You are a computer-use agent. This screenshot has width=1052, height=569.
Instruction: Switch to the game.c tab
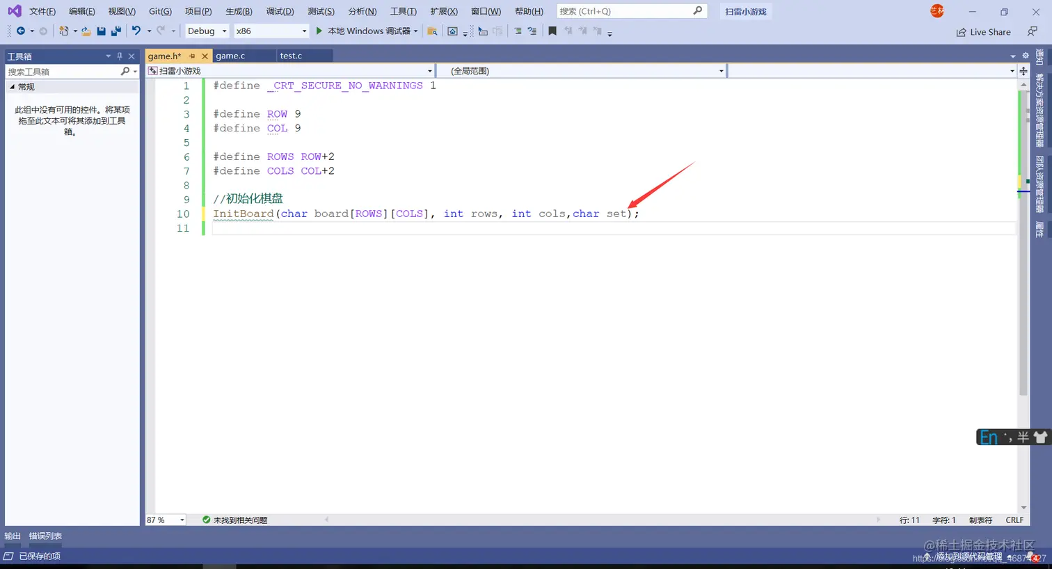click(x=230, y=56)
